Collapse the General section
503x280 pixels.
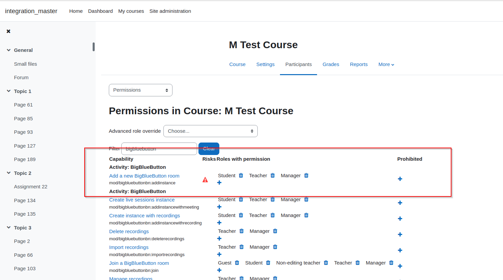[9, 50]
